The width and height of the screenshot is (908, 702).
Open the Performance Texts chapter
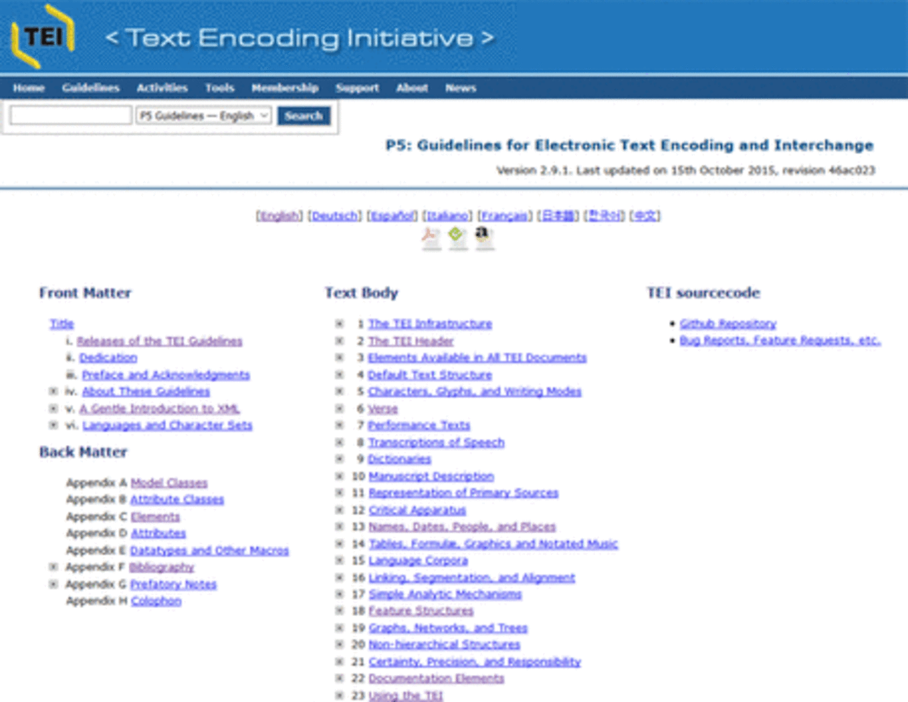[419, 425]
